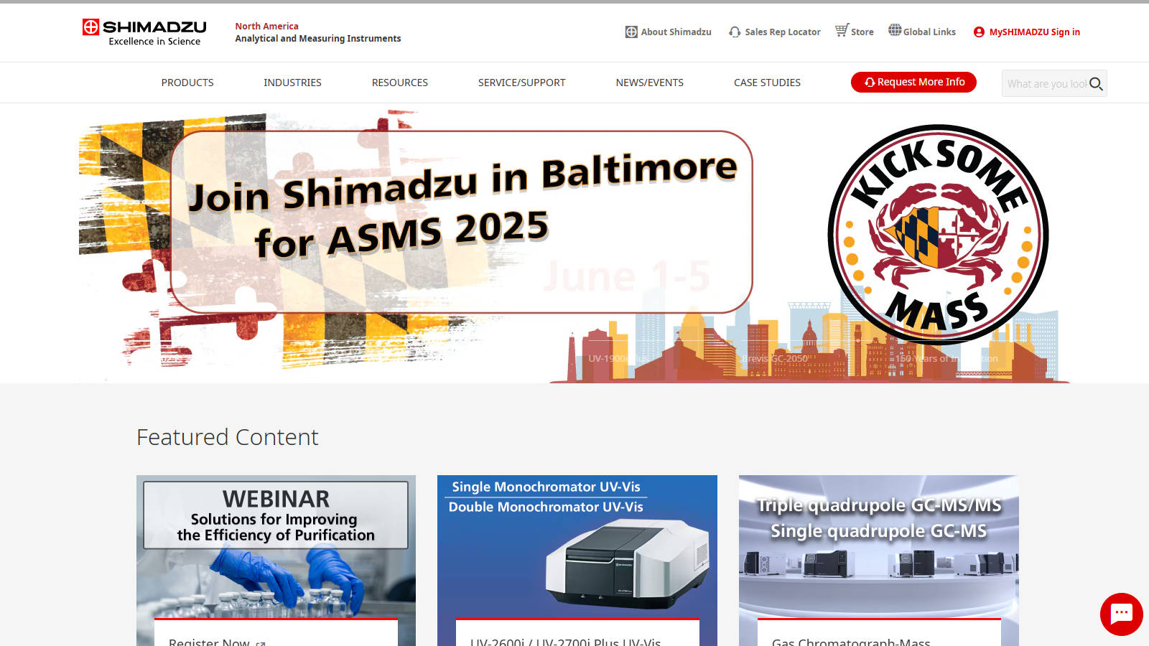
Task: Click the Store cart icon
Action: coord(842,30)
